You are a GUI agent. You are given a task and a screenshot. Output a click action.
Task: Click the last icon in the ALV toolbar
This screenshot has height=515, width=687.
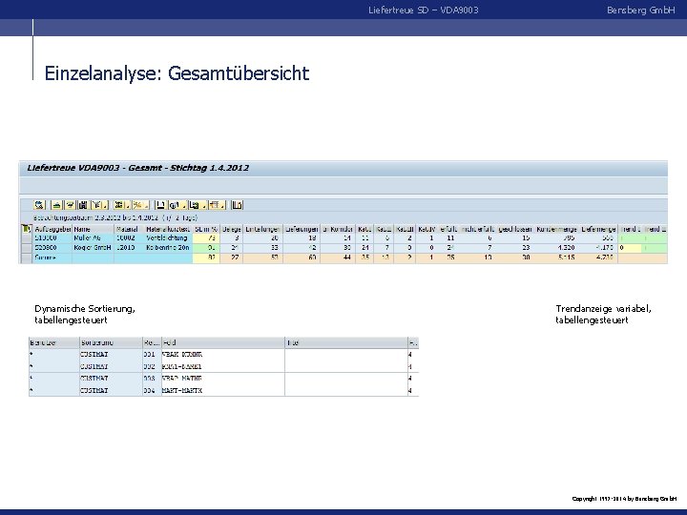(x=237, y=205)
